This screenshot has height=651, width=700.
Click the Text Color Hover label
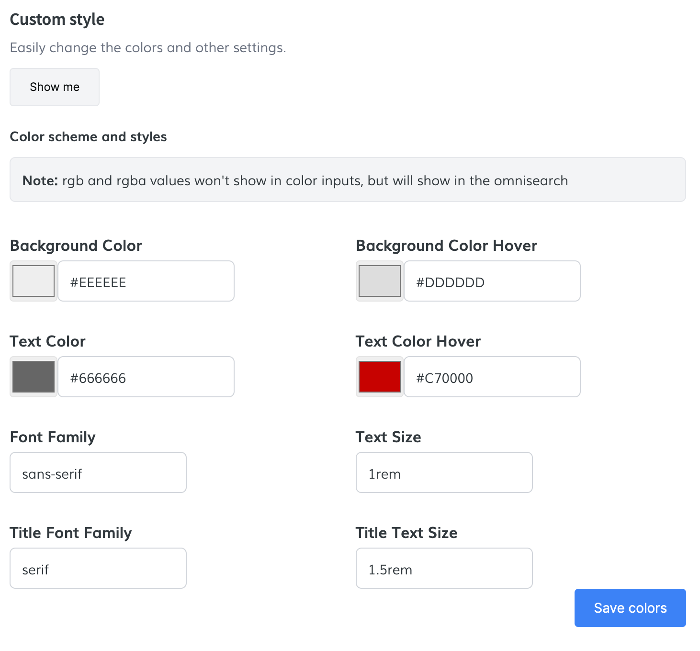418,341
